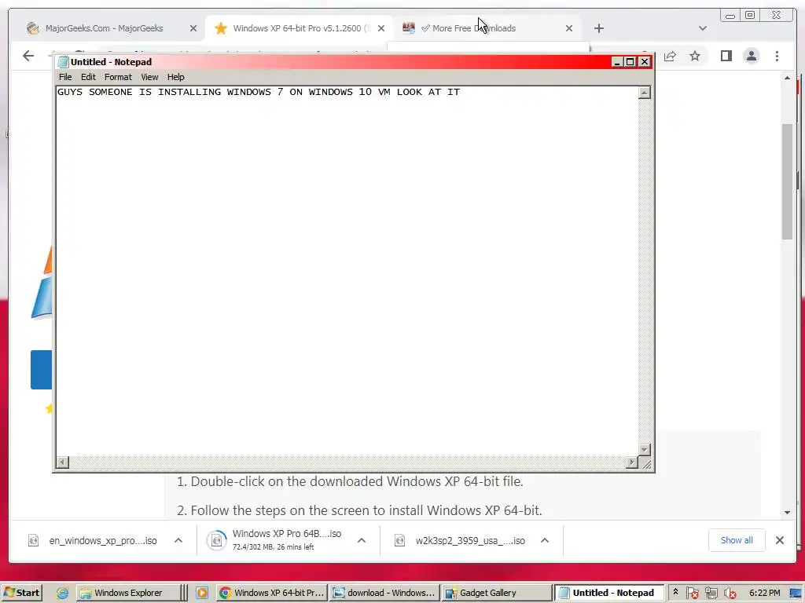
Task: Click the Action Center flag tray icon
Action: pyautogui.click(x=692, y=593)
